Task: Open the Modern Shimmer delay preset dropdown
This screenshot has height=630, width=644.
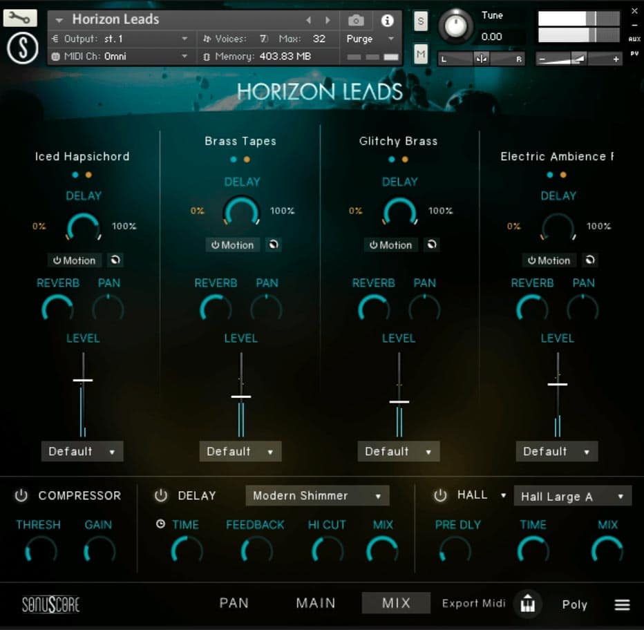Action: pos(317,495)
